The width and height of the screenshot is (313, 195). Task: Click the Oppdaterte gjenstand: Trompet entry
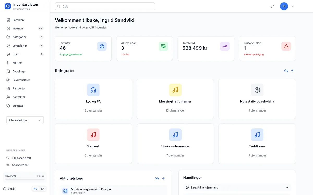pyautogui.click(x=113, y=191)
